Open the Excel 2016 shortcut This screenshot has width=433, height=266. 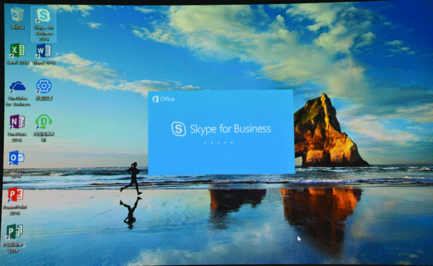(x=17, y=50)
